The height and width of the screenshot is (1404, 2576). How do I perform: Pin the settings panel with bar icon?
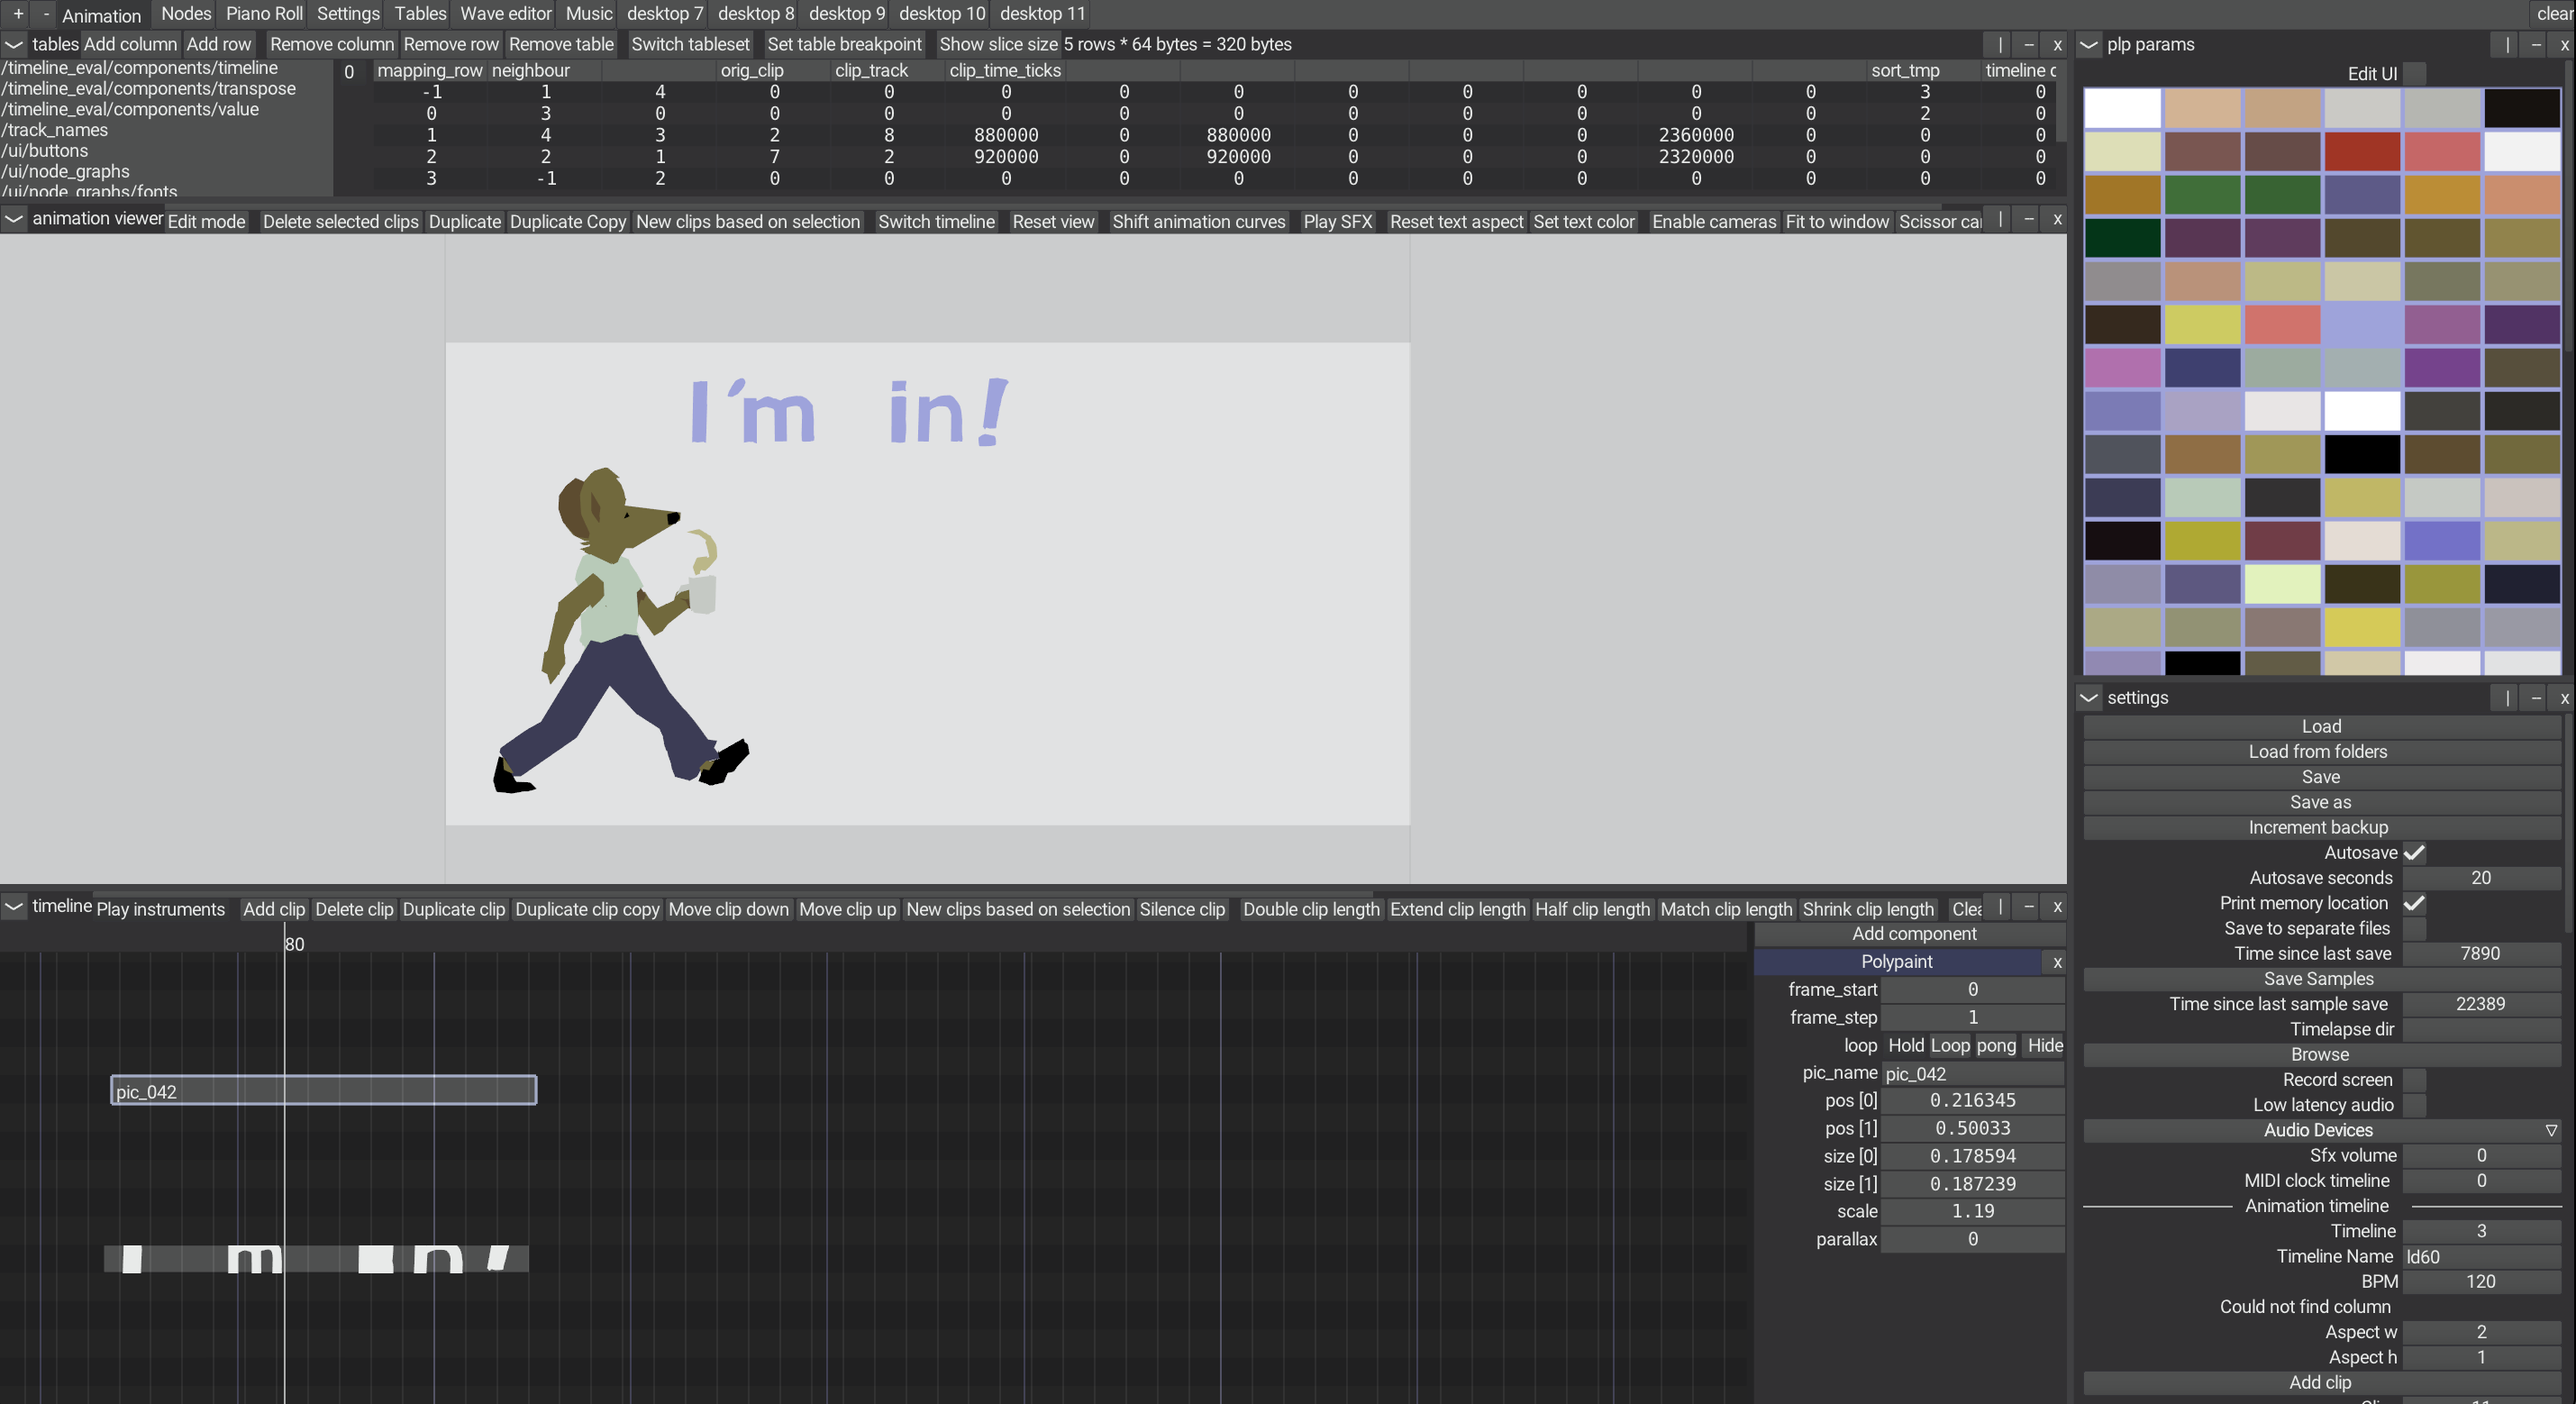(x=2507, y=698)
